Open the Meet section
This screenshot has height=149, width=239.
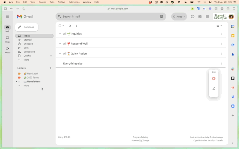pos(7,50)
